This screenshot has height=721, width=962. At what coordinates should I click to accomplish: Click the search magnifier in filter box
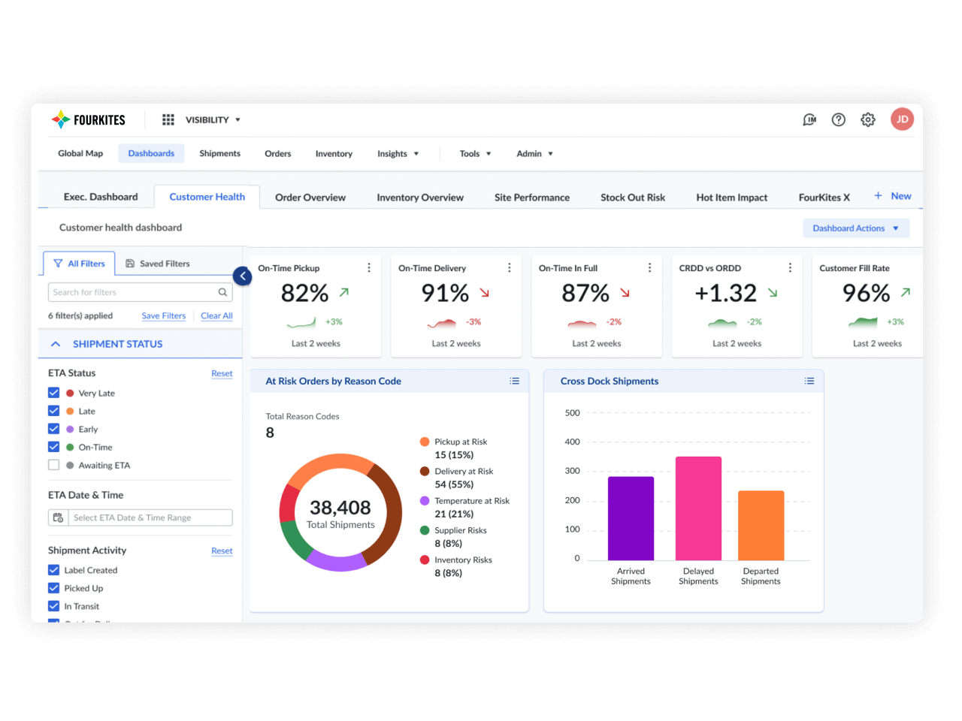222,292
